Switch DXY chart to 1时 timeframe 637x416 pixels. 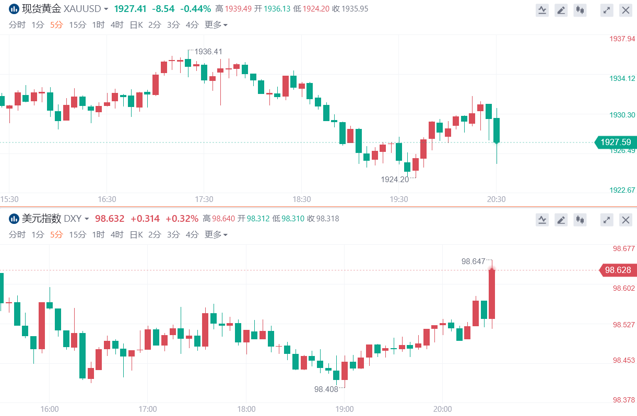click(98, 234)
